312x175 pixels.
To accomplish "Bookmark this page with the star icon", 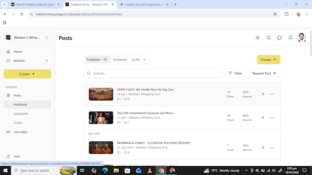I will [x=275, y=14].
